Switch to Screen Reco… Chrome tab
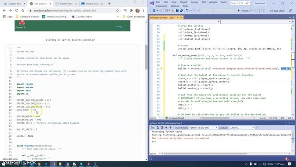This screenshot has height=167, width=296. 66,4
